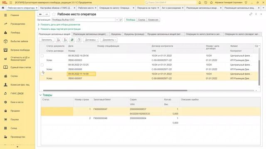Open Операции по залогу (взятие в зал... tab
The height and width of the screenshot is (149, 266).
[x=204, y=34]
